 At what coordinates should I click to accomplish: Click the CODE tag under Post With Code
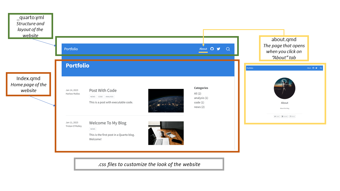point(100,97)
